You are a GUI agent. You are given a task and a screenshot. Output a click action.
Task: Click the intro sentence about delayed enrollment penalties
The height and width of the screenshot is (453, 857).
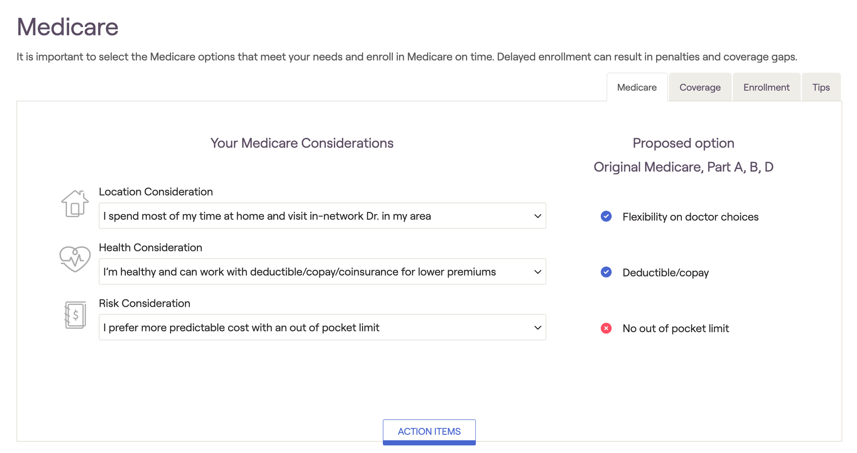click(407, 57)
